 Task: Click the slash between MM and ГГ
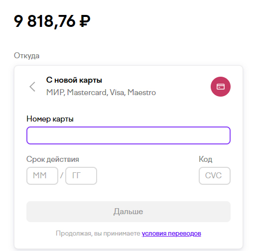tap(62, 175)
